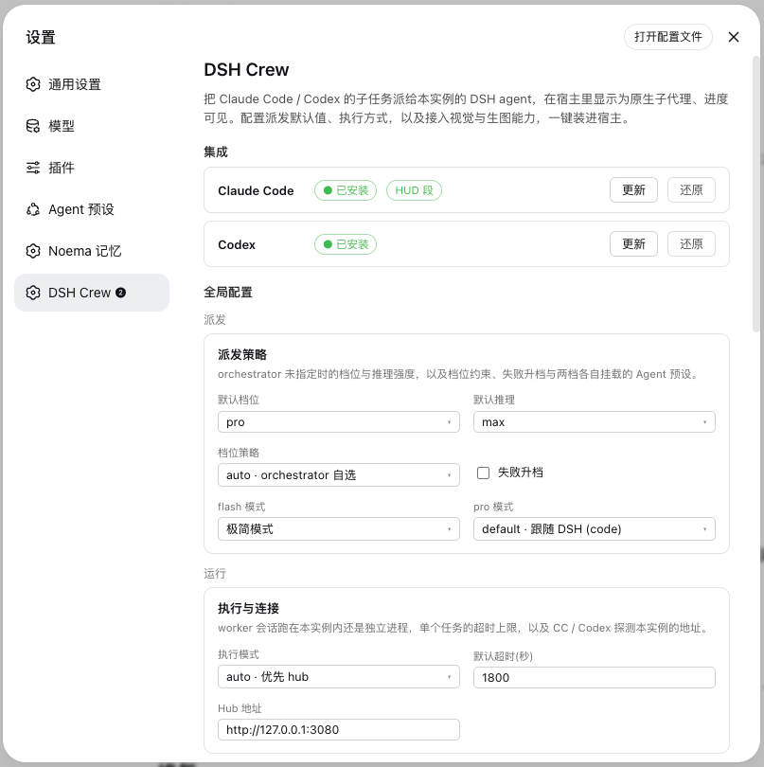Select DSH Crew in the sidebar

[x=92, y=293]
